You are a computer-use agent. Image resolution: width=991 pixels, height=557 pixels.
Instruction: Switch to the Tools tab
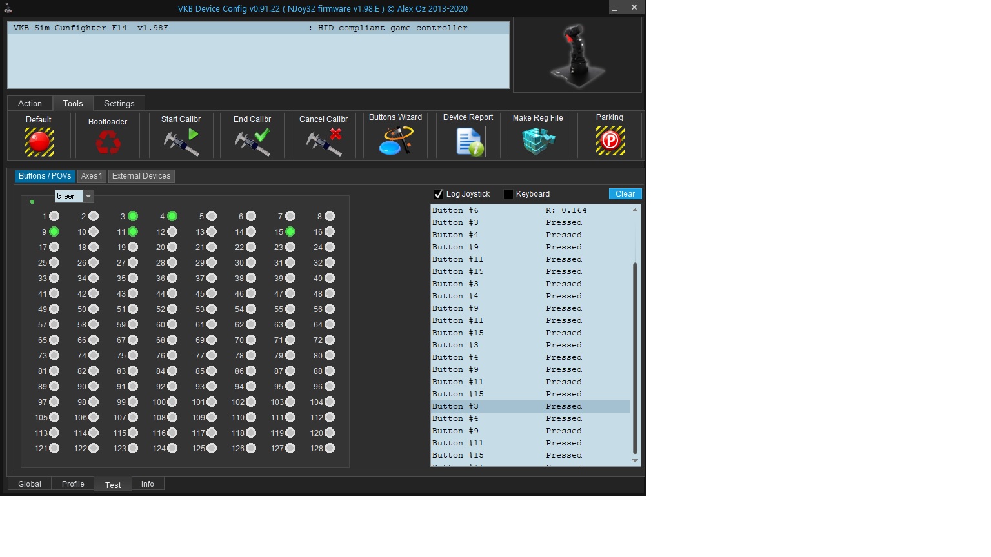pyautogui.click(x=73, y=103)
